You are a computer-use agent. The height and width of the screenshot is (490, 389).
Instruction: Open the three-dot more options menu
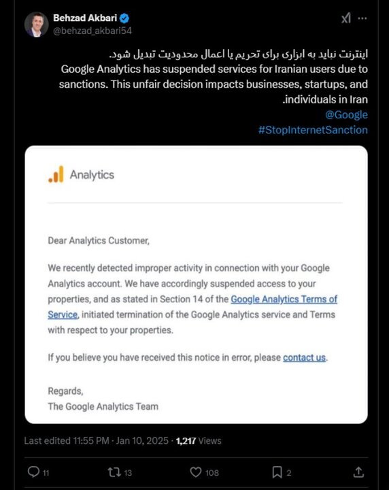362,18
